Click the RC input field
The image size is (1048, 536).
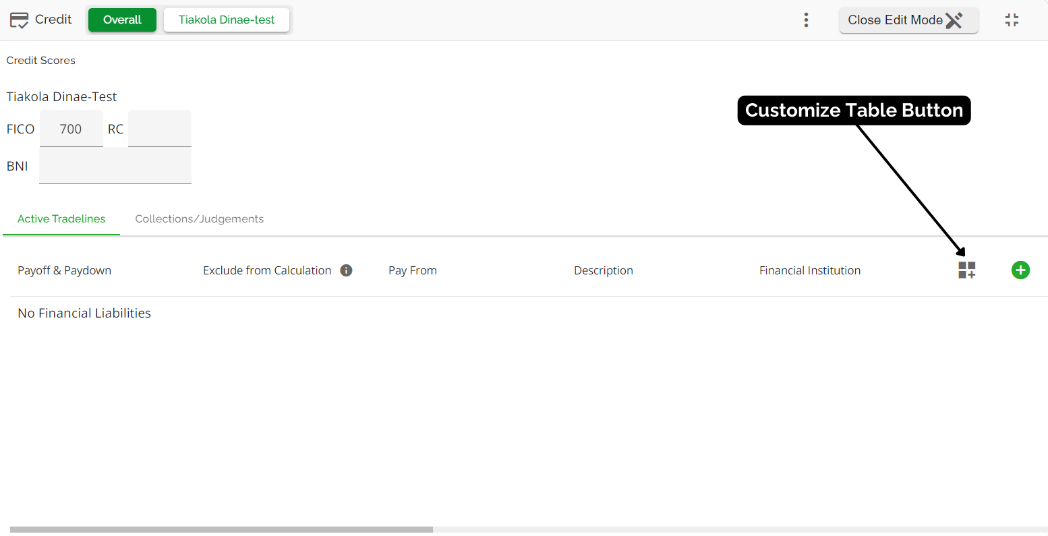click(x=160, y=129)
